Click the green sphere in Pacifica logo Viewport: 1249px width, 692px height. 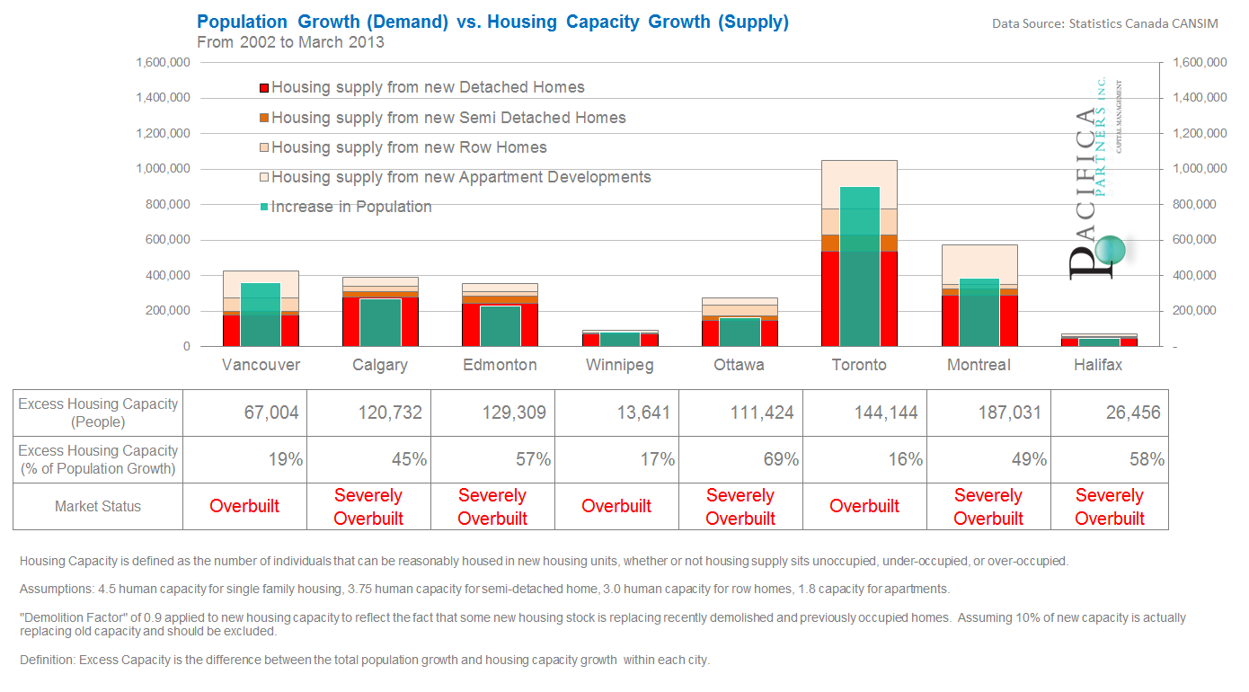point(1111,249)
